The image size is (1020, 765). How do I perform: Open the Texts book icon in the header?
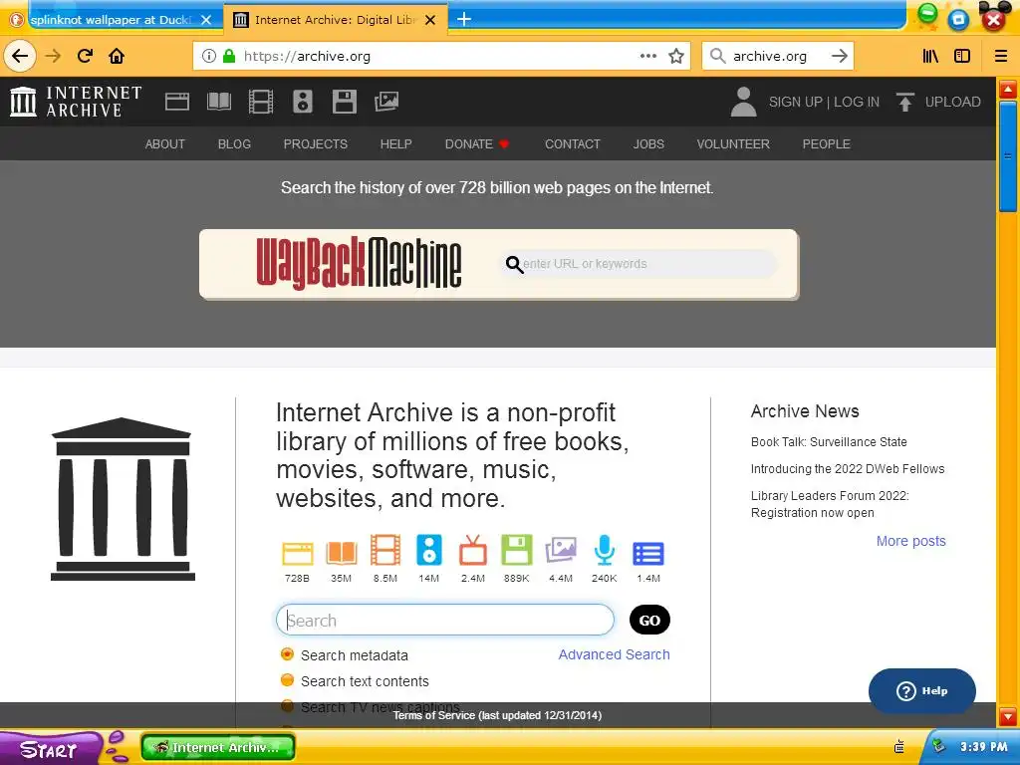[219, 102]
